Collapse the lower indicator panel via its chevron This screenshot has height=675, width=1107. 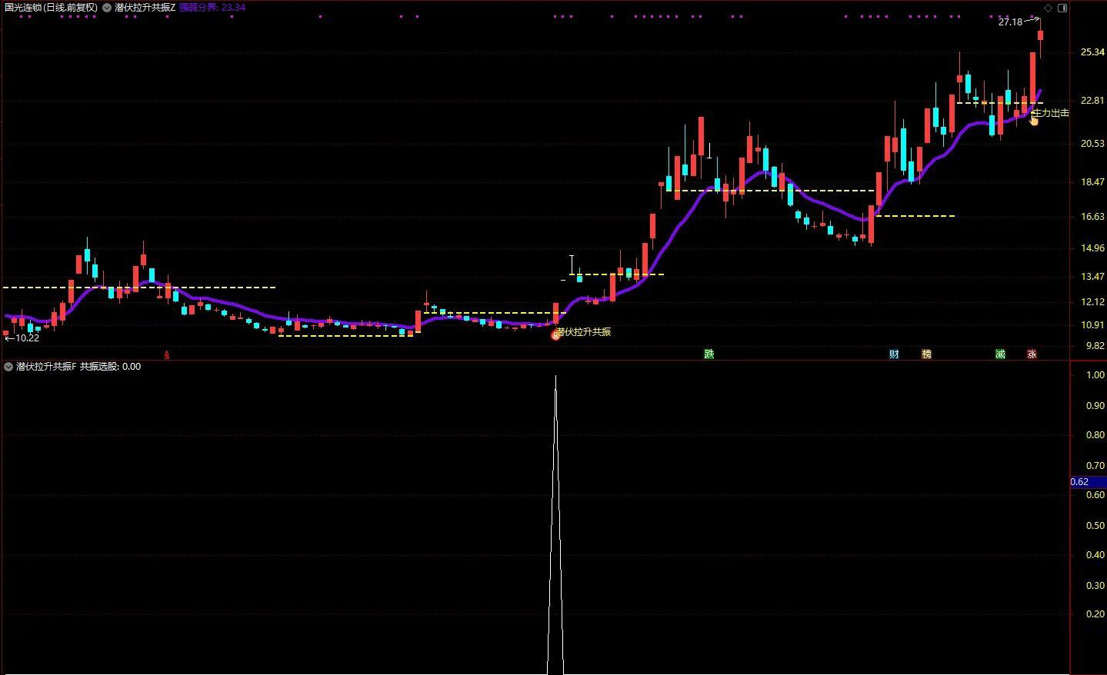pos(8,367)
